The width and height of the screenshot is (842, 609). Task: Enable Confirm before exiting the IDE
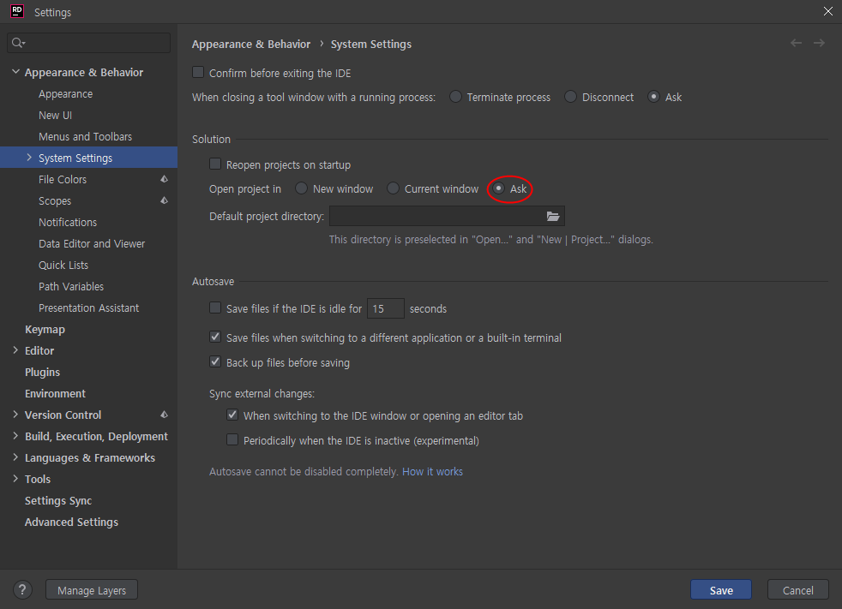click(198, 73)
